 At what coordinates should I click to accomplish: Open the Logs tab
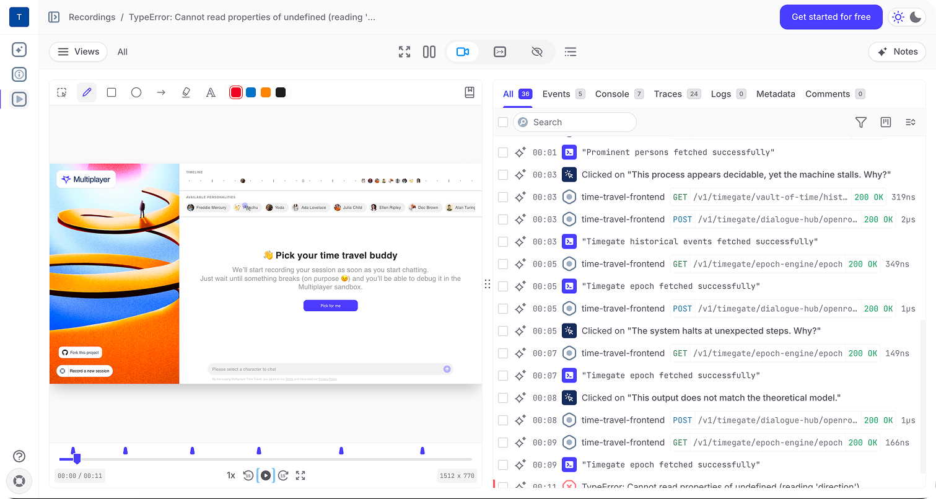pos(728,94)
